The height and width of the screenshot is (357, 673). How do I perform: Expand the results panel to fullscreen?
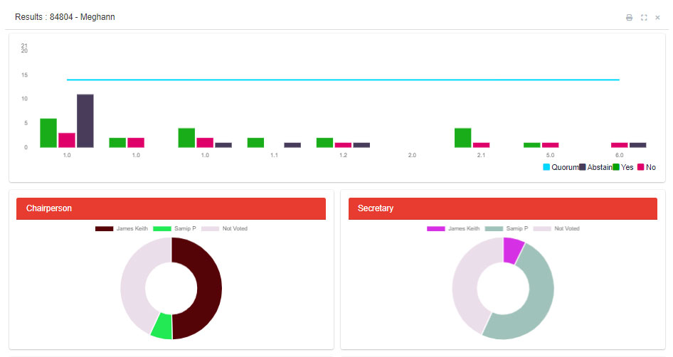click(644, 18)
